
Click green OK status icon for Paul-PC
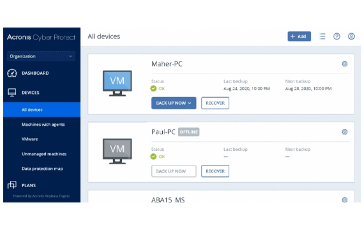tap(153, 157)
